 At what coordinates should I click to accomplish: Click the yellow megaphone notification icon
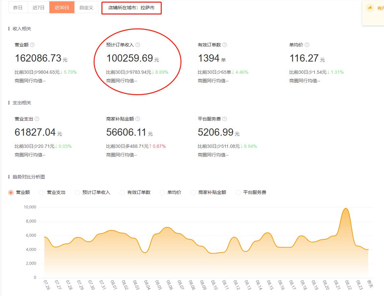tap(370, 8)
